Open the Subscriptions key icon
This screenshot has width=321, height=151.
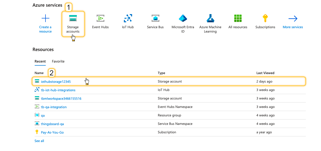265,19
